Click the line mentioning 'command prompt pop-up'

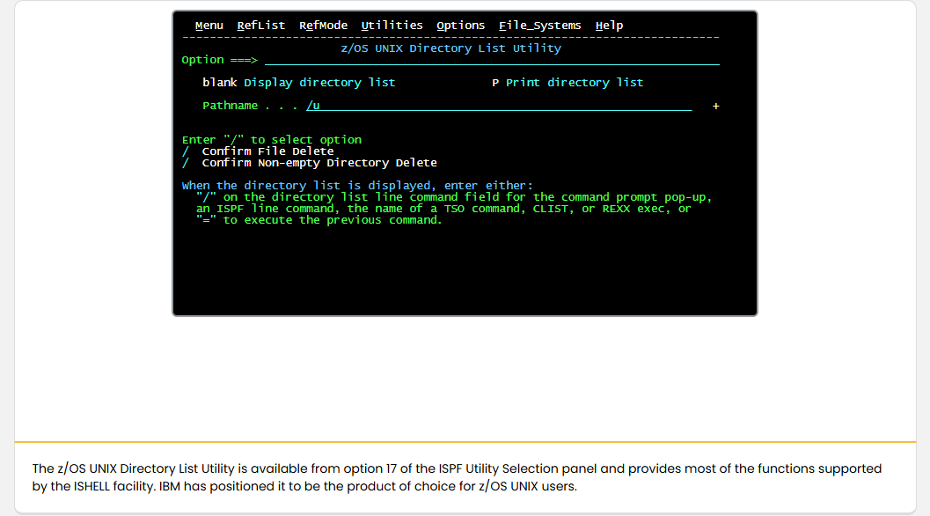[454, 197]
